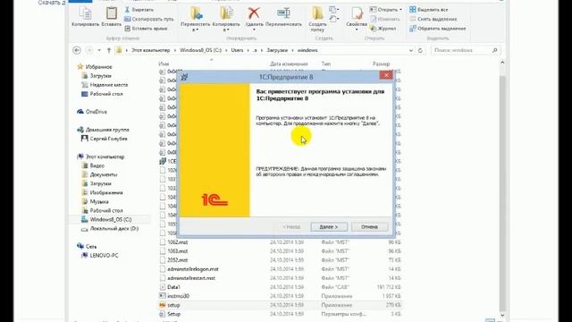Click Windows8_OS (C:) in the address path

(200, 50)
